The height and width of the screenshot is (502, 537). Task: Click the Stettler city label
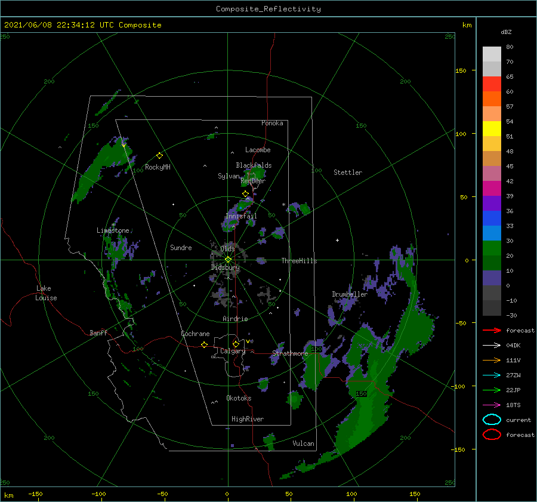[348, 173]
